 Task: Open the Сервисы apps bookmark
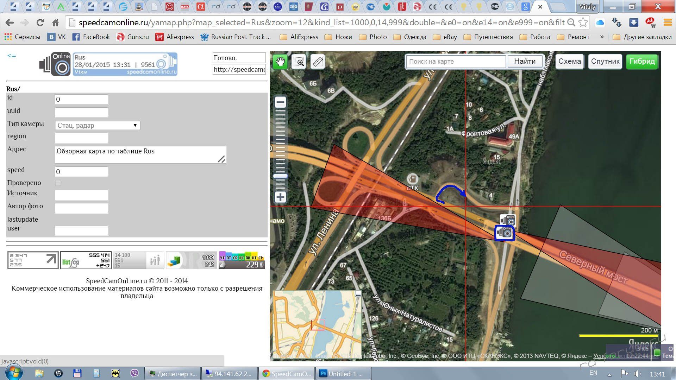22,37
